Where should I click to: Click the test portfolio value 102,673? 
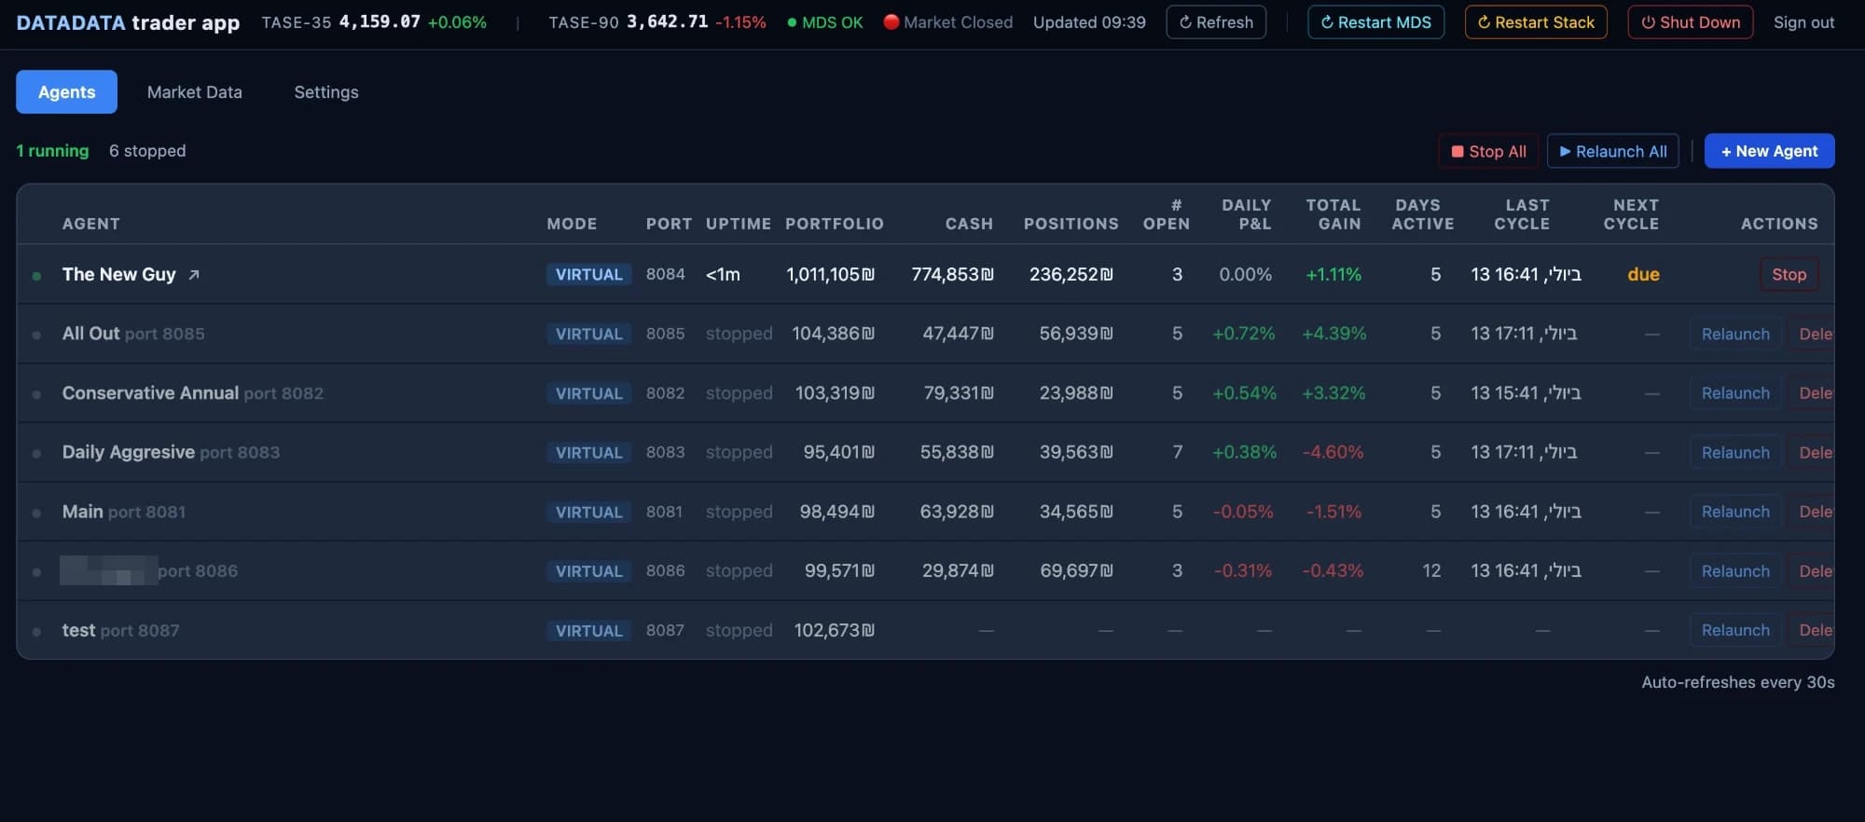834,630
